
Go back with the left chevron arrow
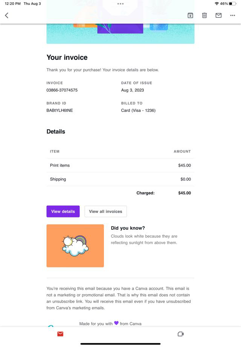click(6, 15)
